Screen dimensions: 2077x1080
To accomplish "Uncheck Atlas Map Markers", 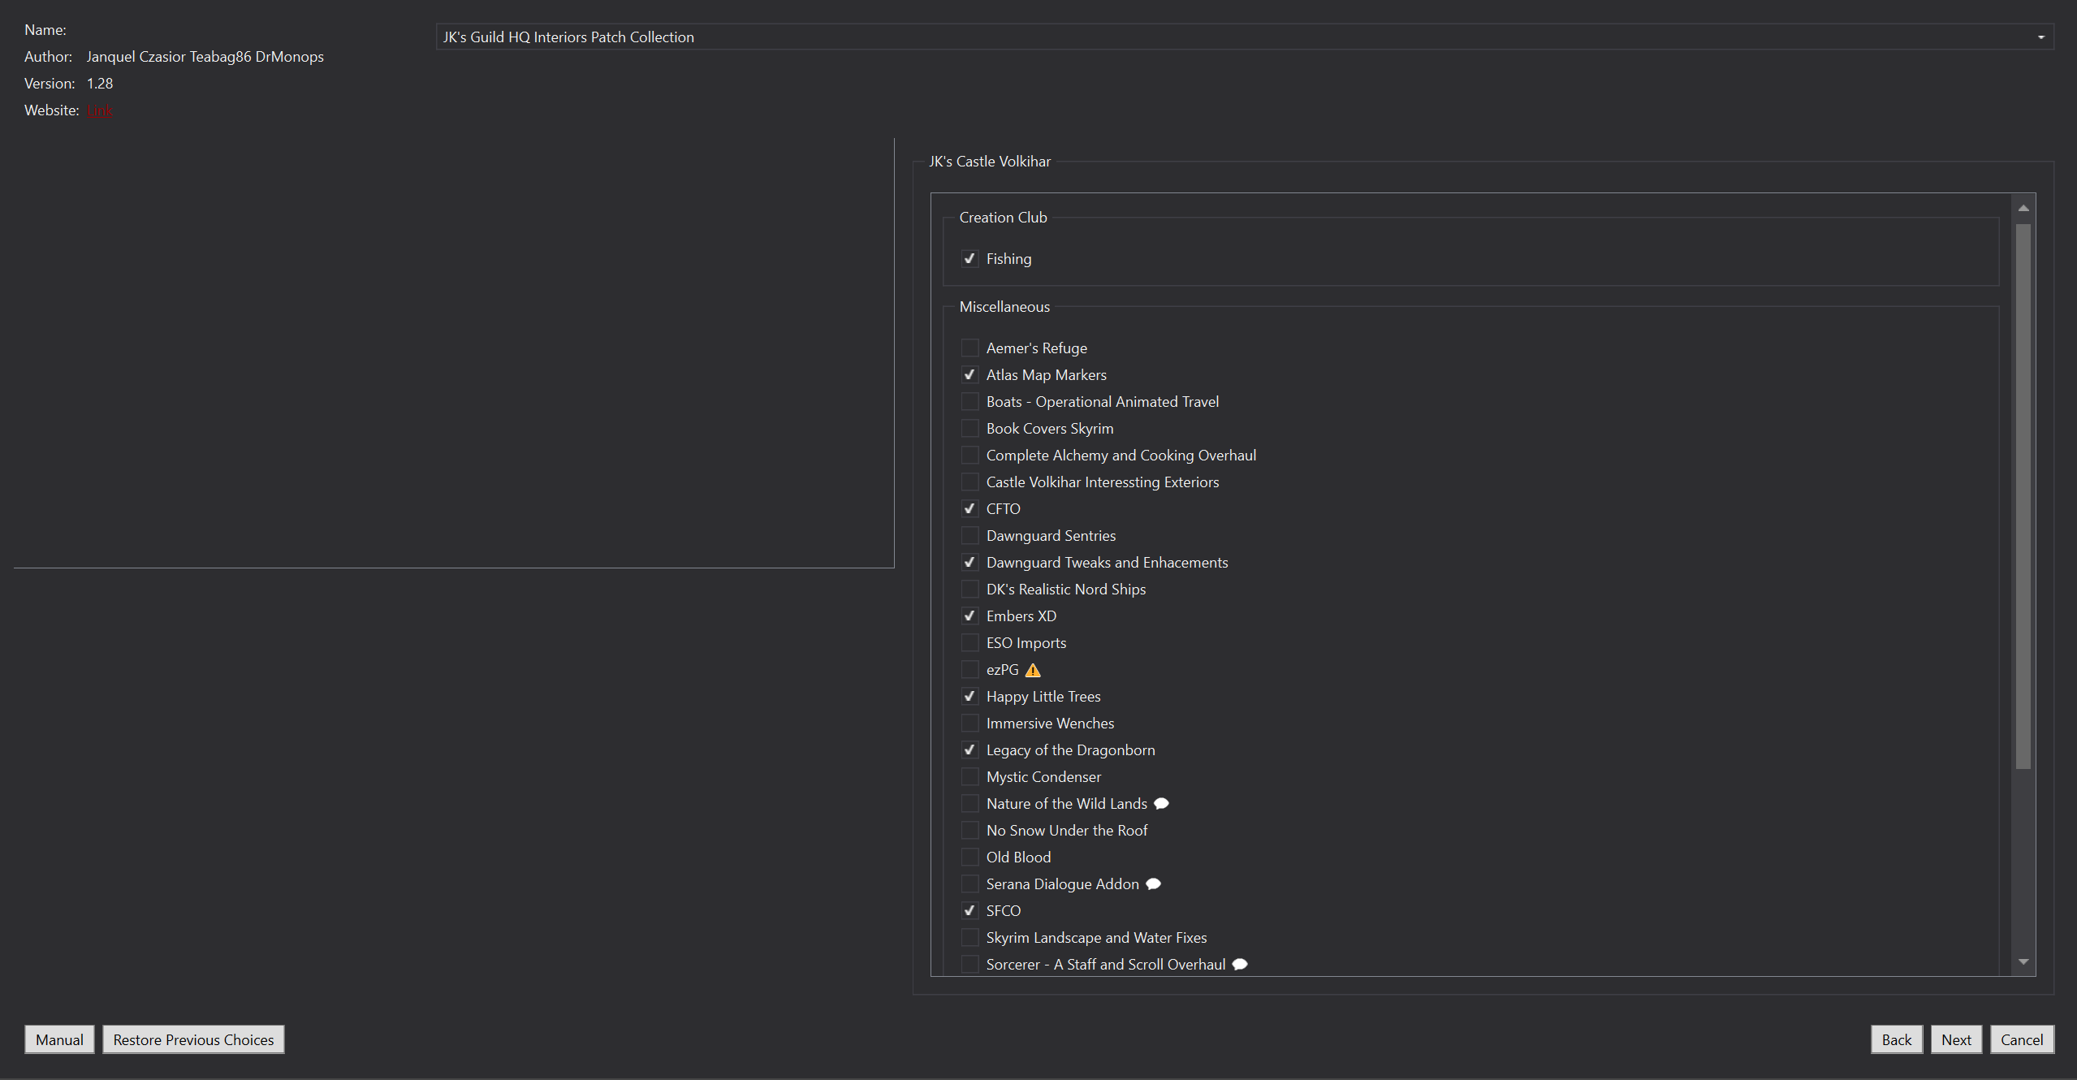I will click(x=969, y=375).
